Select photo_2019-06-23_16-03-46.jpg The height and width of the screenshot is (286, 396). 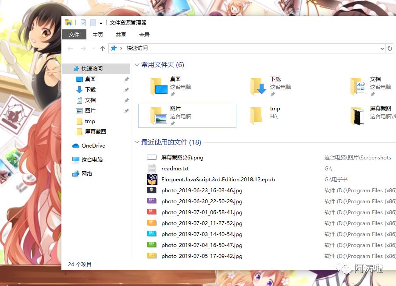(202, 191)
